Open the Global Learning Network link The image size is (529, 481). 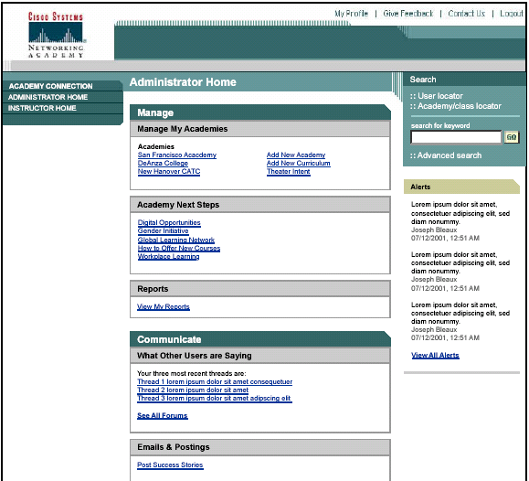click(176, 240)
